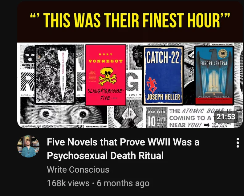The height and width of the screenshot is (196, 244).
Task: Click the Write Conscious channel avatar
Action: tap(28, 146)
